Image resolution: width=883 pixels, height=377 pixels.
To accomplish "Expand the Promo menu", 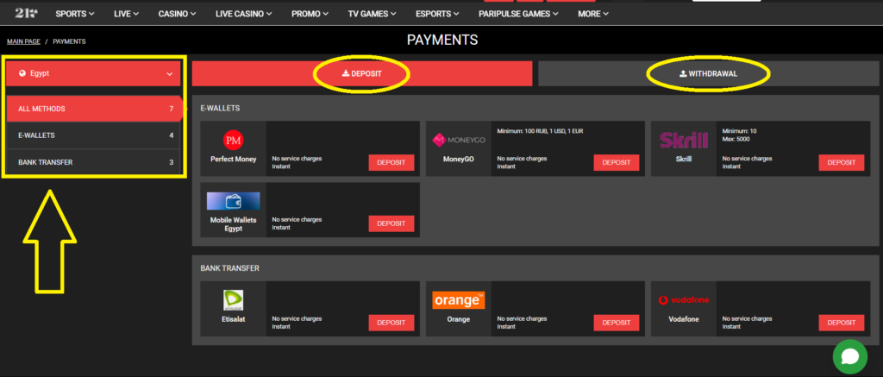I will pyautogui.click(x=310, y=14).
